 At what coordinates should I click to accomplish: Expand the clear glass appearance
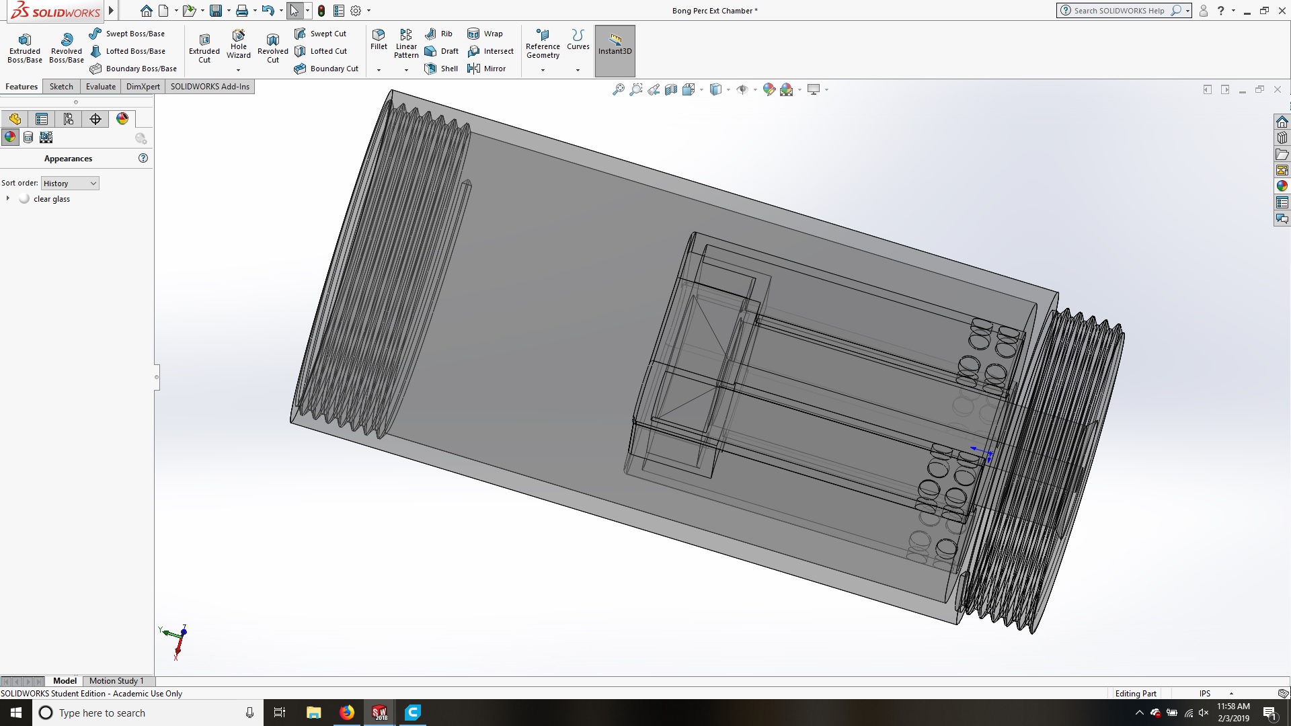(x=7, y=198)
